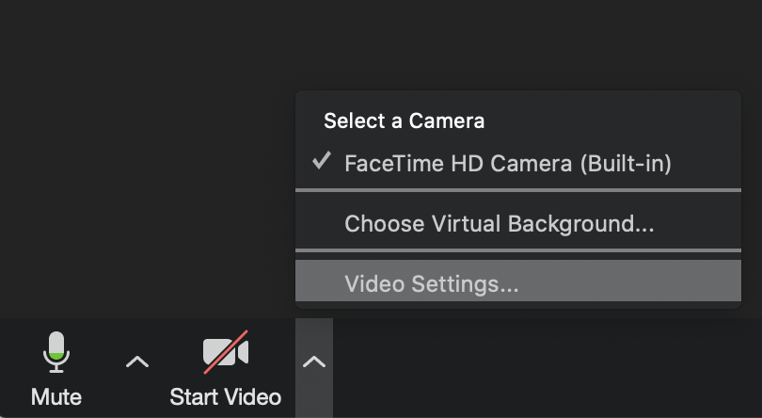Viewport: 762px width, 418px height.
Task: Click the crossed-out camera icon
Action: [x=226, y=352]
